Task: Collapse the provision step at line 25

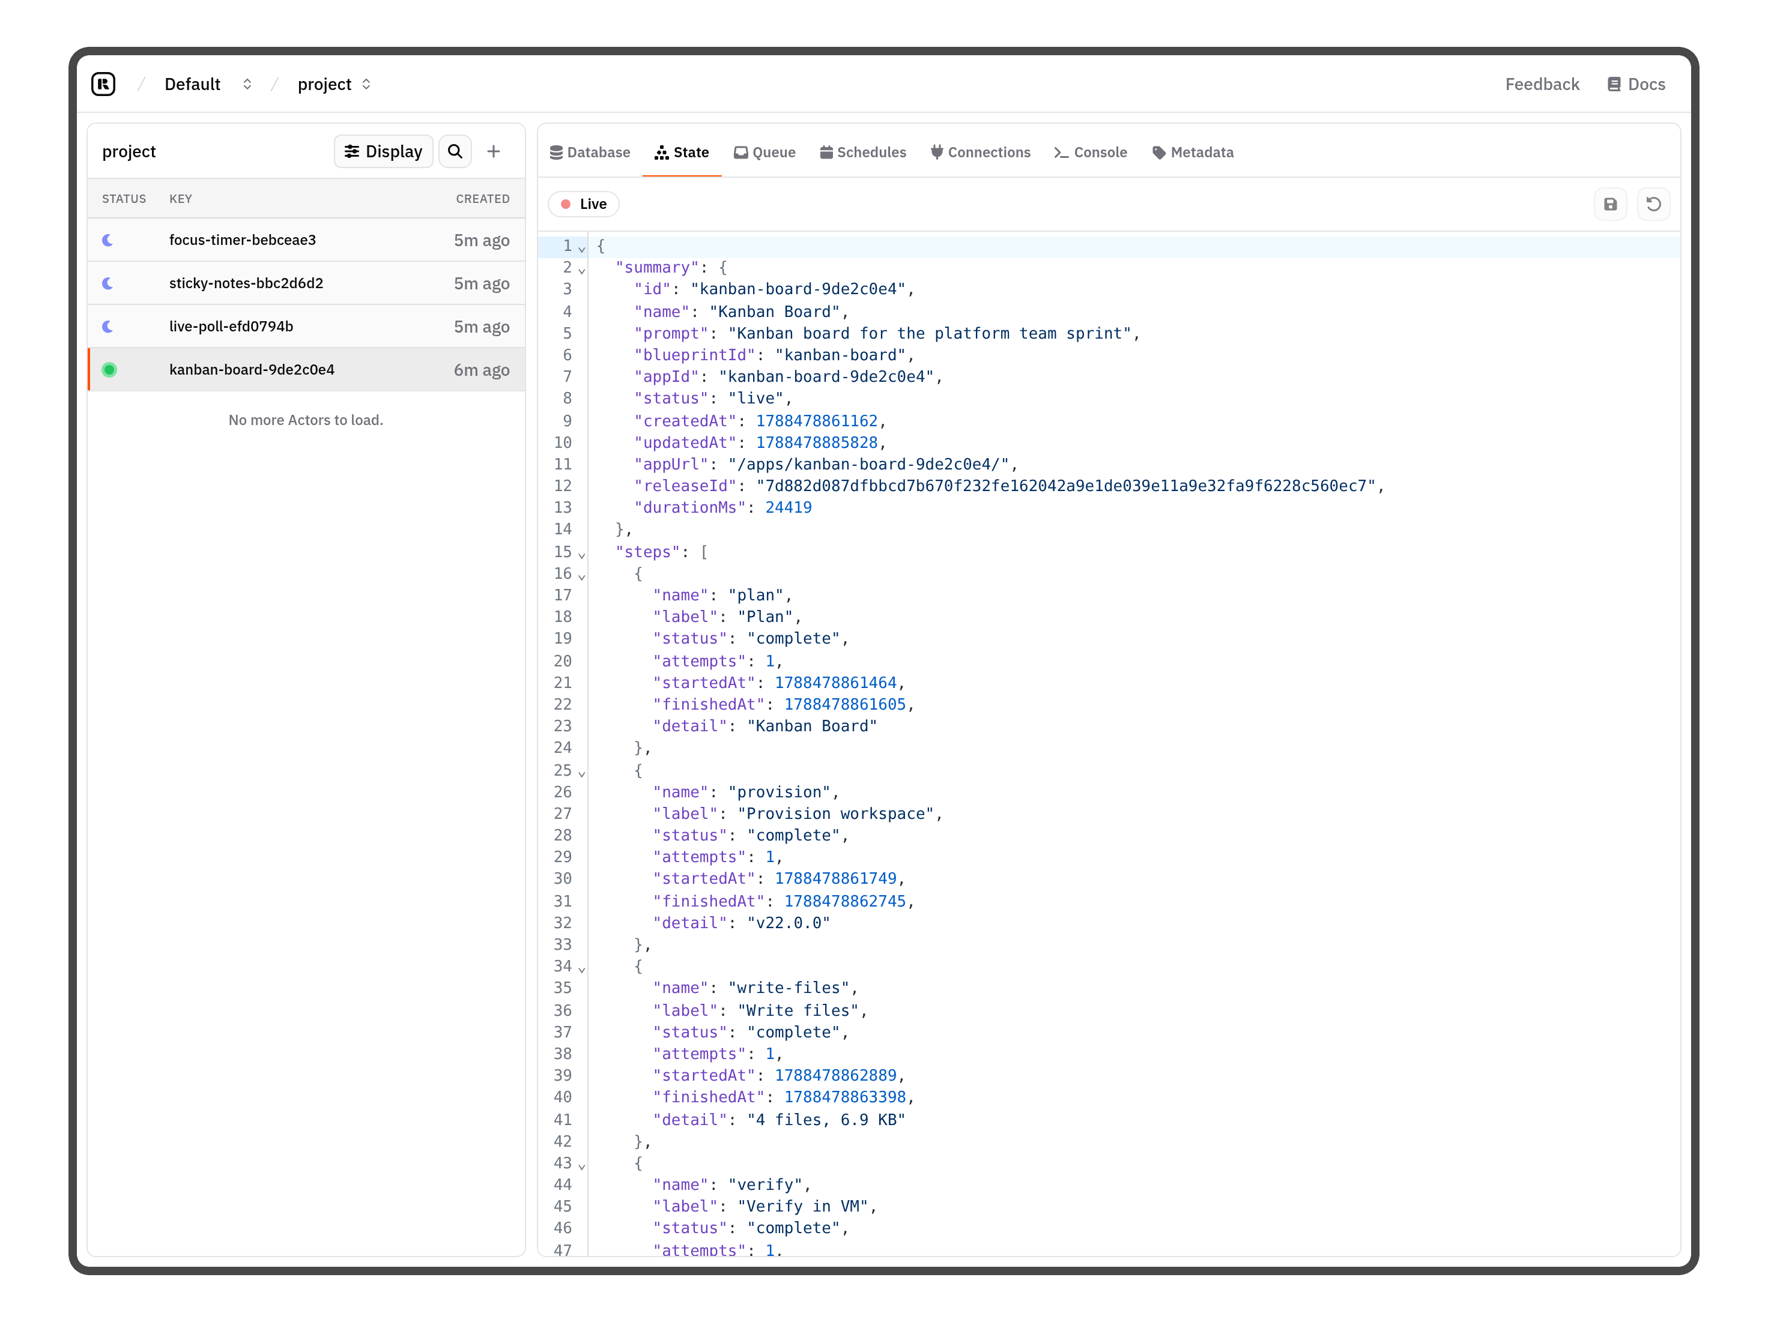Action: click(x=582, y=773)
